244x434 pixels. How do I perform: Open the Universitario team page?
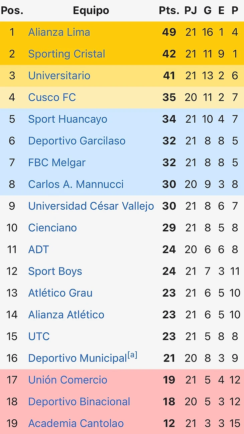59,76
